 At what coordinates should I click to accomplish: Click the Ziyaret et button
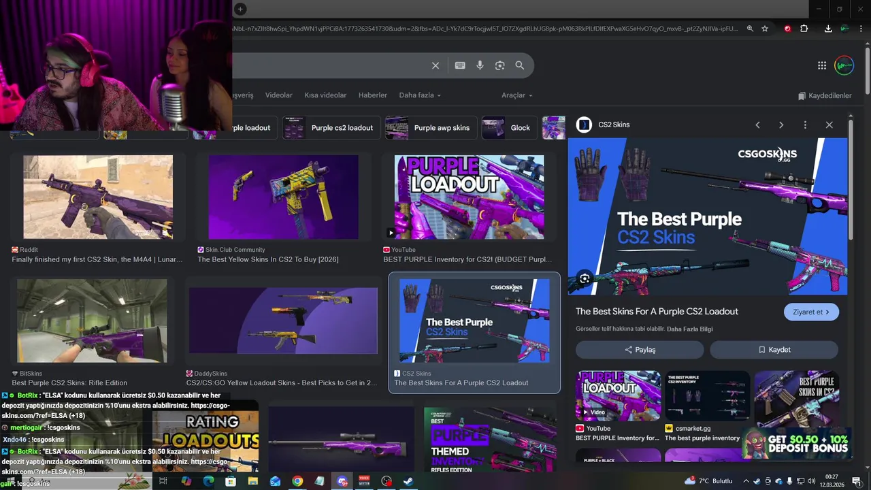click(811, 312)
